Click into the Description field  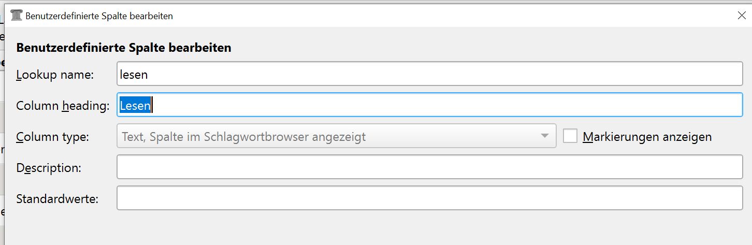tap(430, 167)
